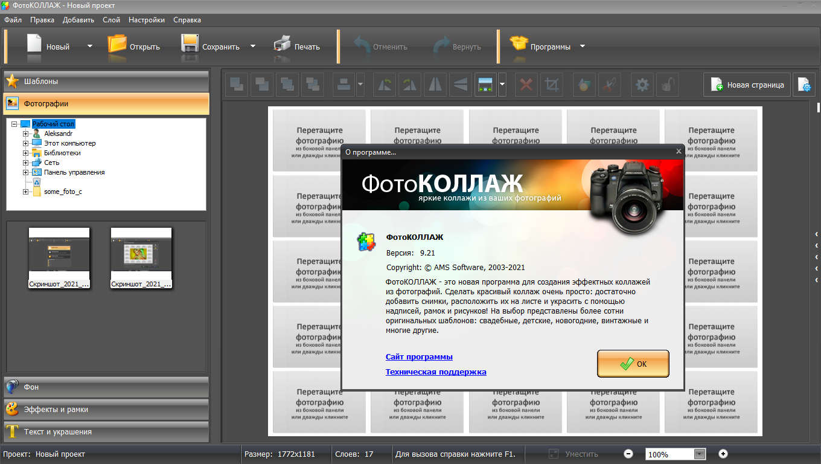
Task: Click the scissors cut-out icon
Action: [x=609, y=85]
